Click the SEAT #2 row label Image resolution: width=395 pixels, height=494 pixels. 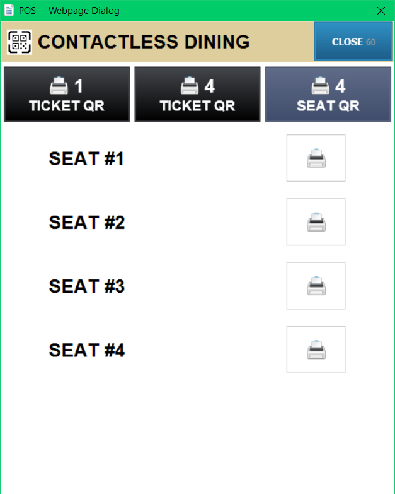tap(87, 223)
